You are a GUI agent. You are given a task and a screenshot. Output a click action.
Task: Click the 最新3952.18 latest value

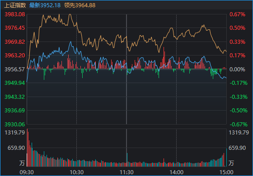pyautogui.click(x=45, y=5)
